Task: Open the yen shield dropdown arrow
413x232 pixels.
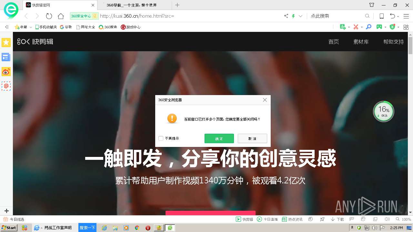Action: (x=398, y=27)
